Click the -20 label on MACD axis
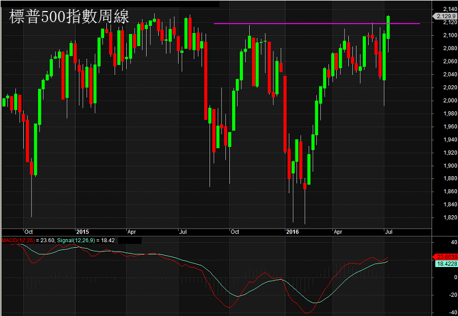The height and width of the screenshot is (316, 458). (453, 295)
